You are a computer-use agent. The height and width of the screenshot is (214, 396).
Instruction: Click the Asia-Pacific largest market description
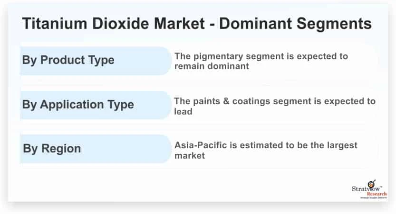(266, 150)
